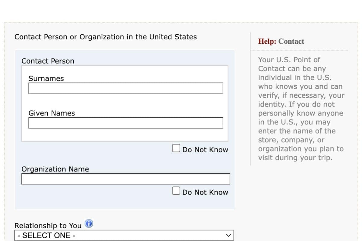Click the Relationship to You label
Screen dimensions: 362x241
48,226
